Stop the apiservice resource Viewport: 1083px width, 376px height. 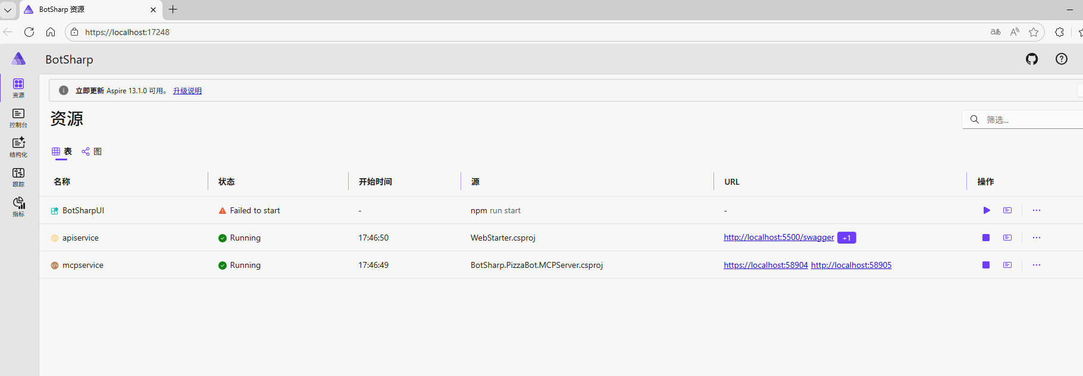pyautogui.click(x=986, y=238)
